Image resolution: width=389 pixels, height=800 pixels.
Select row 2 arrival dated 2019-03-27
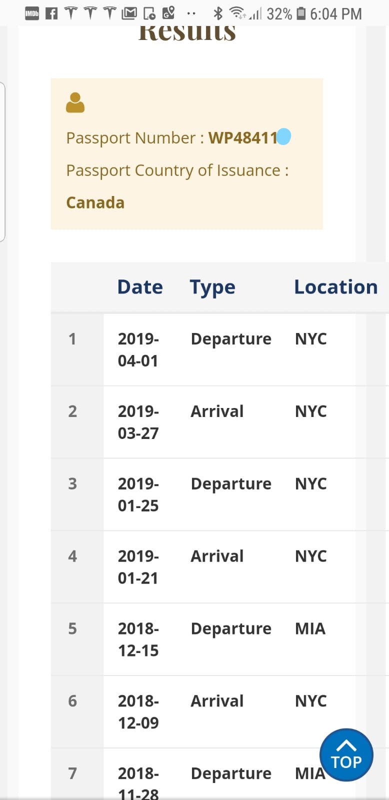tap(220, 422)
